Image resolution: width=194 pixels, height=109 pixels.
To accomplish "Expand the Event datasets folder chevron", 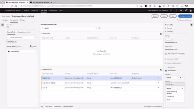I will click(x=36, y=52).
